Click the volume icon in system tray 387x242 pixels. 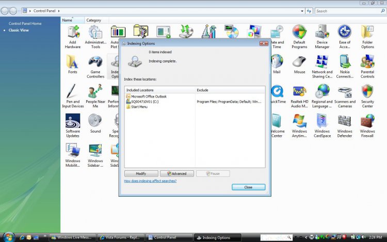364,237
